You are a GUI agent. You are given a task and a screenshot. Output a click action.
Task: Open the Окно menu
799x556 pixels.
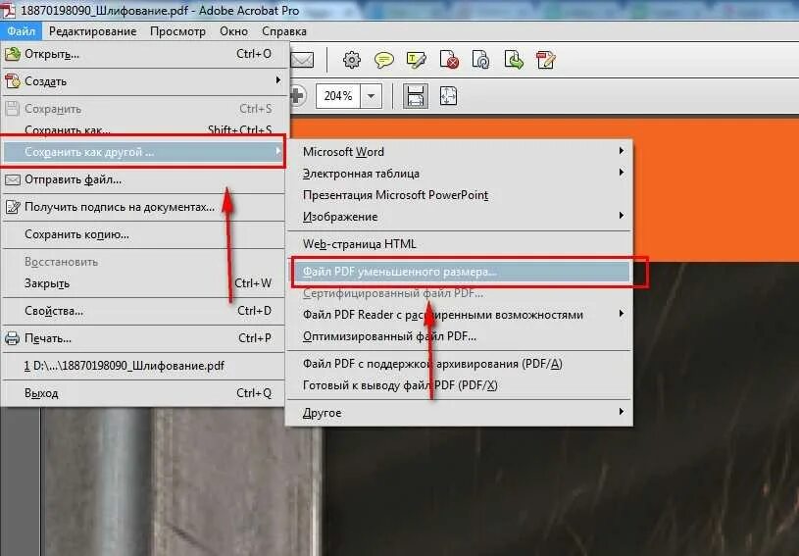tap(234, 31)
